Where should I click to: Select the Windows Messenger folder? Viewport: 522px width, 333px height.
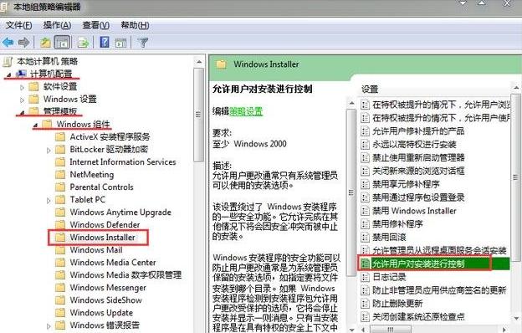pyautogui.click(x=108, y=287)
